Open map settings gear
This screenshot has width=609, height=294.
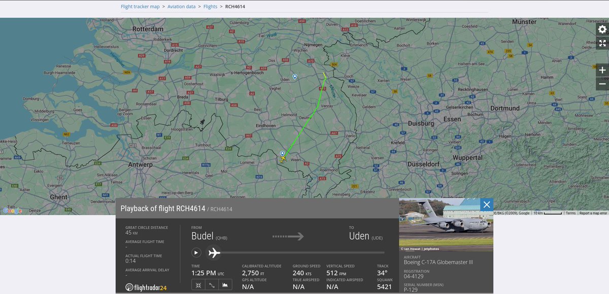click(602, 29)
